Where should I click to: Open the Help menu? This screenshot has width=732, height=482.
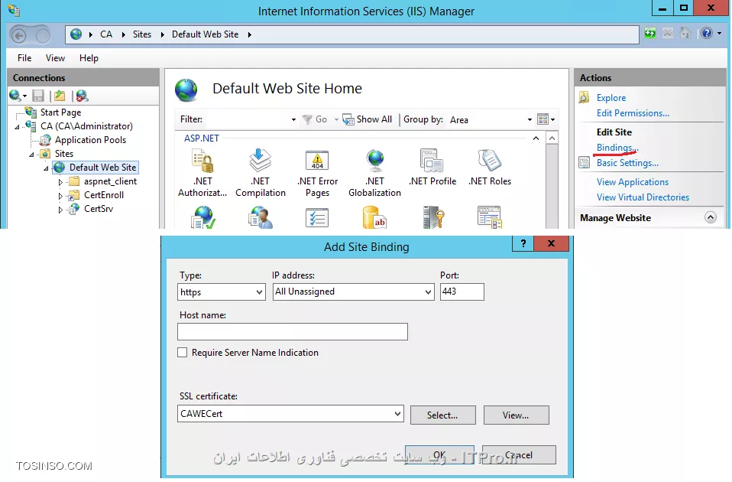coord(89,58)
